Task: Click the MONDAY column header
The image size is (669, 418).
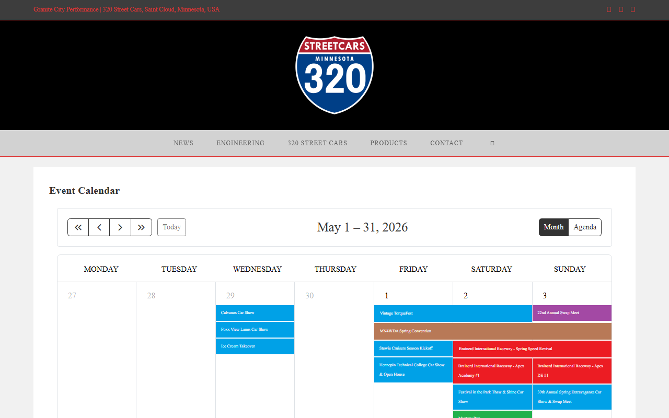Action: [101, 269]
